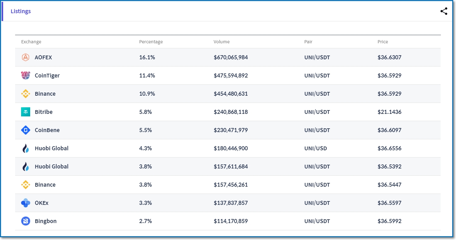Screen dimensions: 456x240
Task: Open the Bingbon exchange name link
Action: (x=46, y=221)
